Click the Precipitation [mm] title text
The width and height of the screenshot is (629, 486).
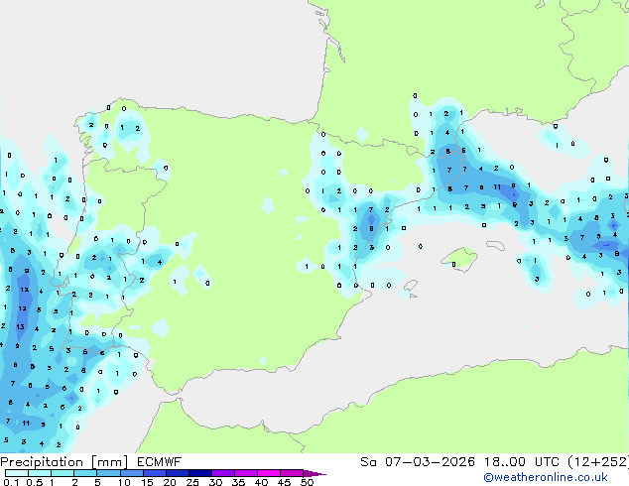[64, 462]
